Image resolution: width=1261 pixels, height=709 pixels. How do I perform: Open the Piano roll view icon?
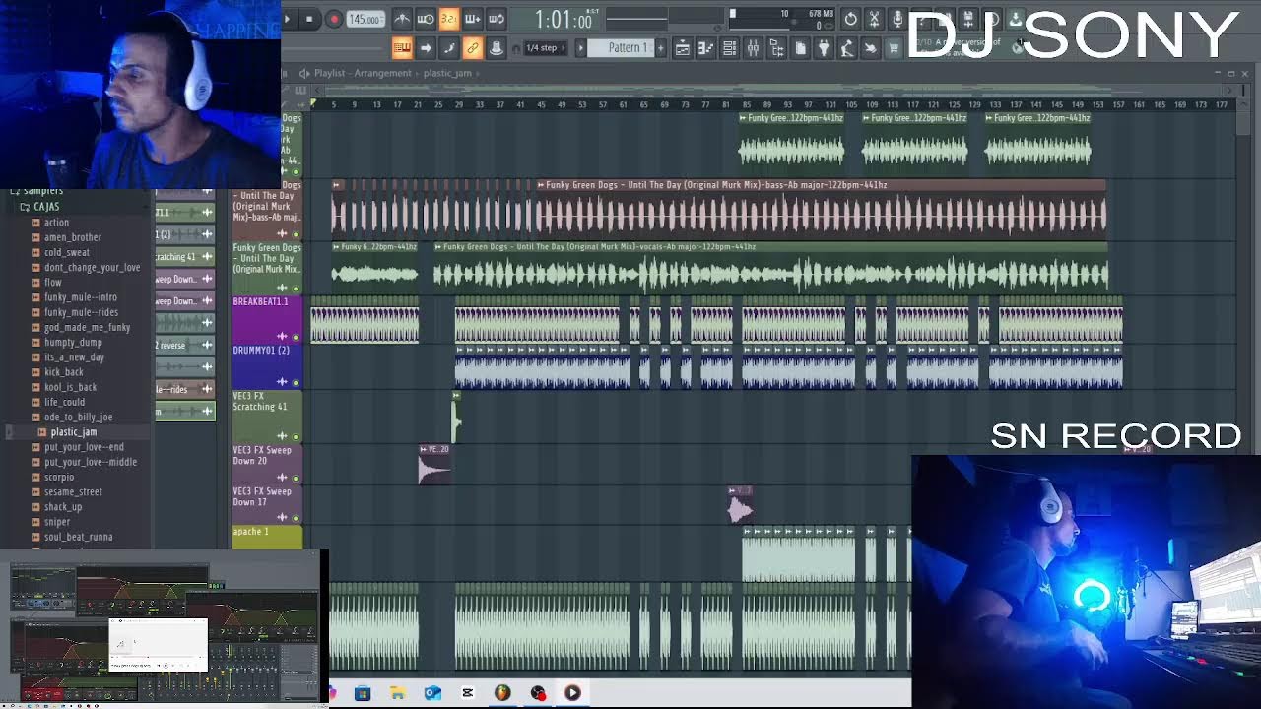705,47
